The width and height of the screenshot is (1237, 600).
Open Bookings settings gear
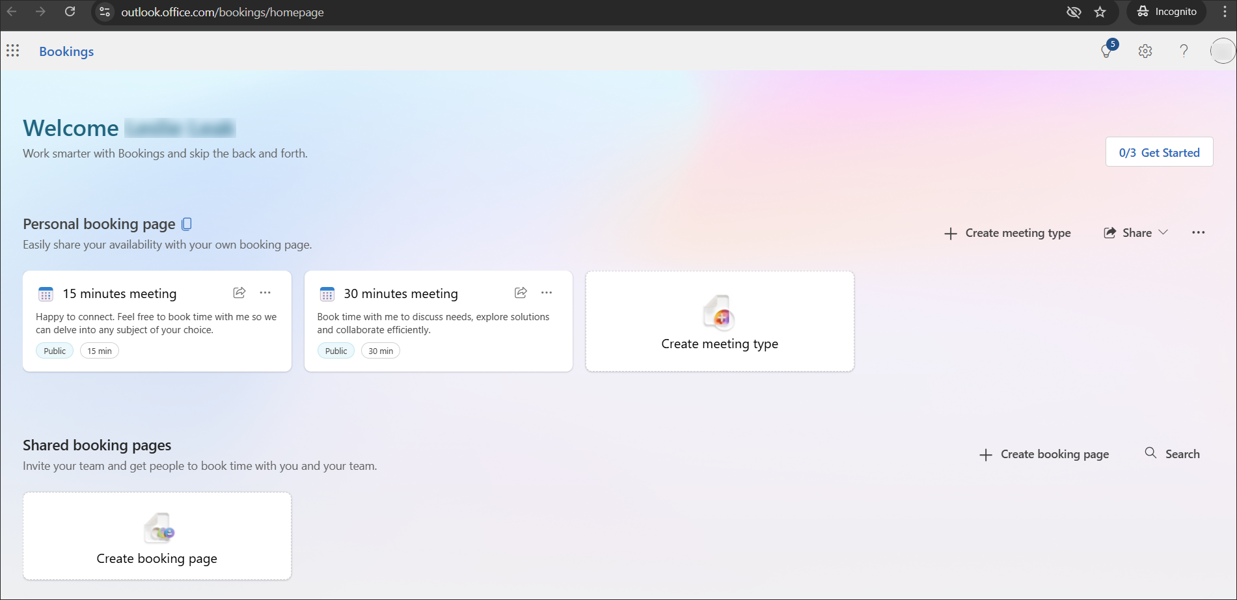[x=1145, y=51]
